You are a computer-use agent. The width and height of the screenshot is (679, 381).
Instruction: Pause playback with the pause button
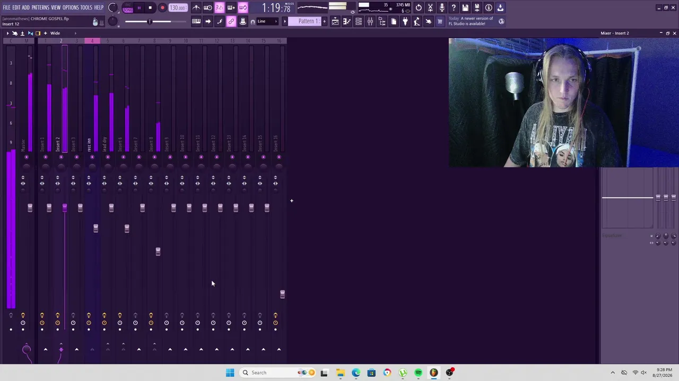pos(139,8)
